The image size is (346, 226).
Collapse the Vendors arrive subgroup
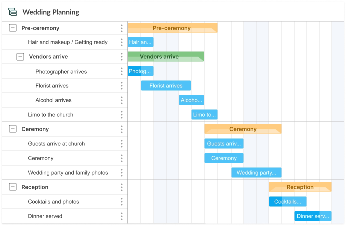tap(20, 56)
